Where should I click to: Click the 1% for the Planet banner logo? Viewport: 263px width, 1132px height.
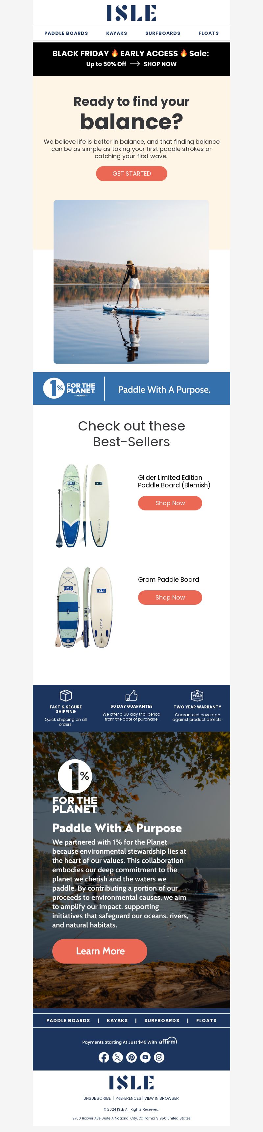(69, 388)
